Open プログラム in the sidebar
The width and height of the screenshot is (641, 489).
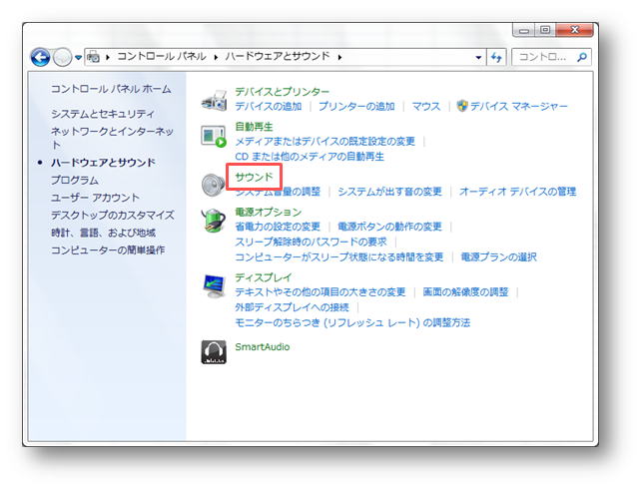(75, 181)
